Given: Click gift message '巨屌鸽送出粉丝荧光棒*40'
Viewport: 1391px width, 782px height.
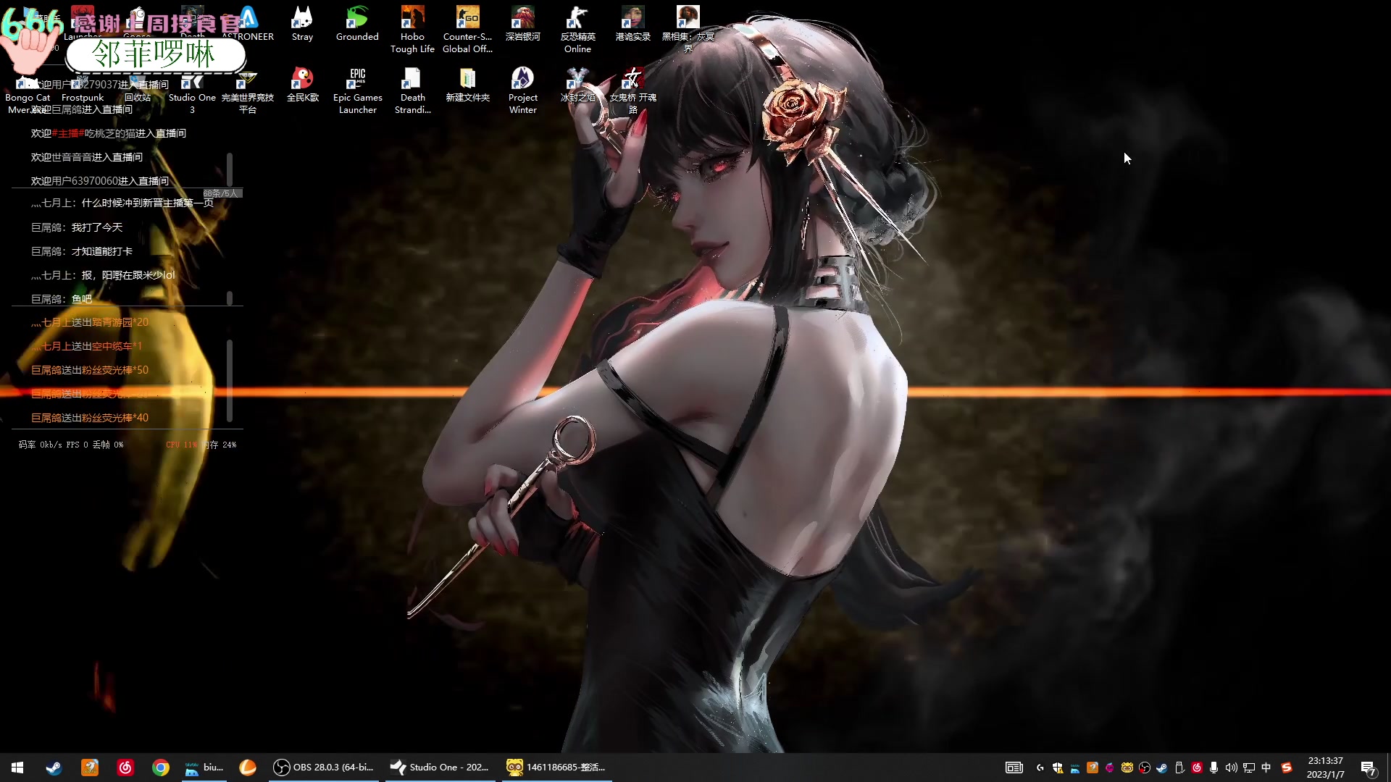Looking at the screenshot, I should [90, 418].
